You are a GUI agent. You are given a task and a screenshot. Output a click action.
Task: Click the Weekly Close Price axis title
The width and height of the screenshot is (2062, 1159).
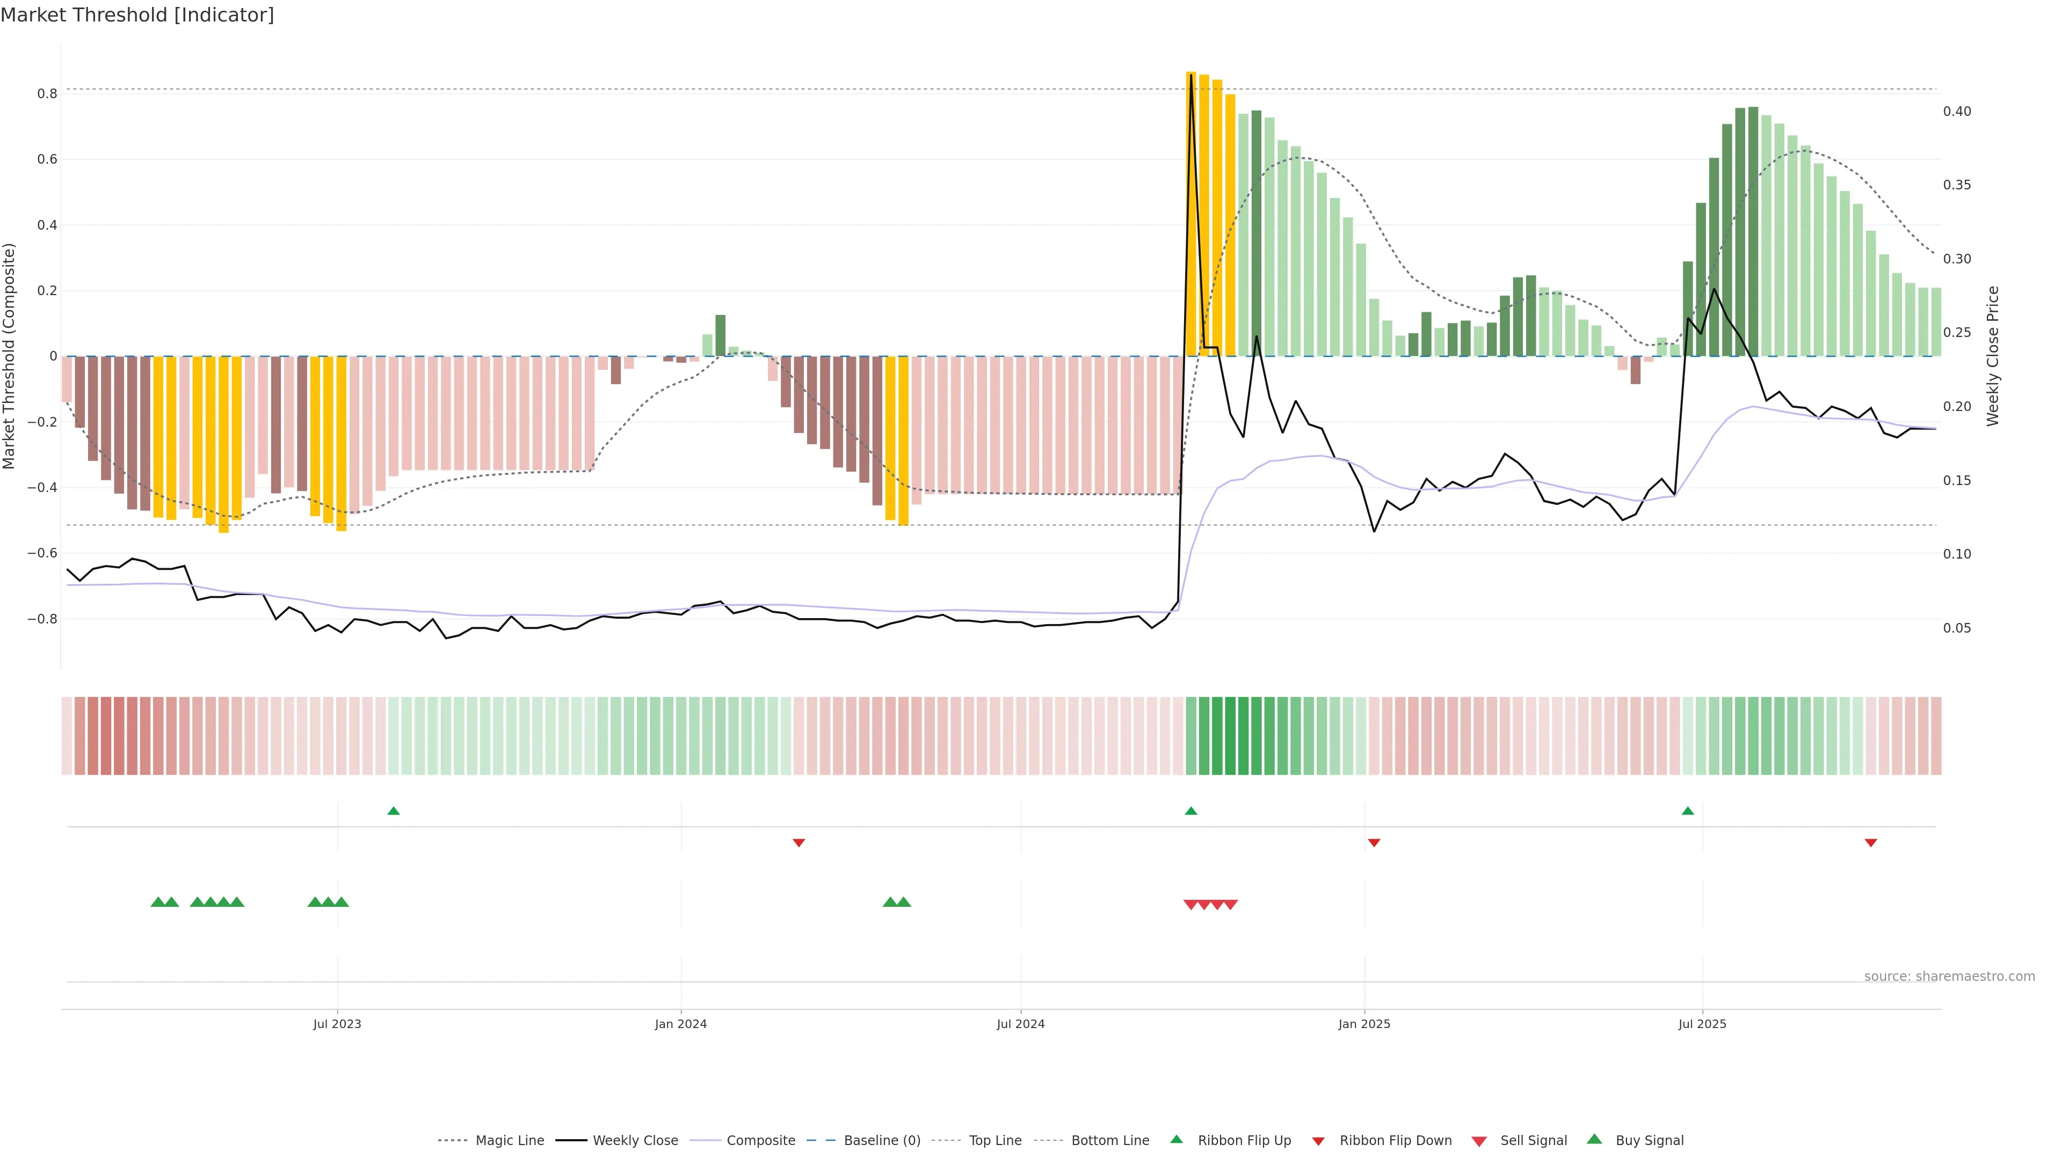(x=1993, y=356)
